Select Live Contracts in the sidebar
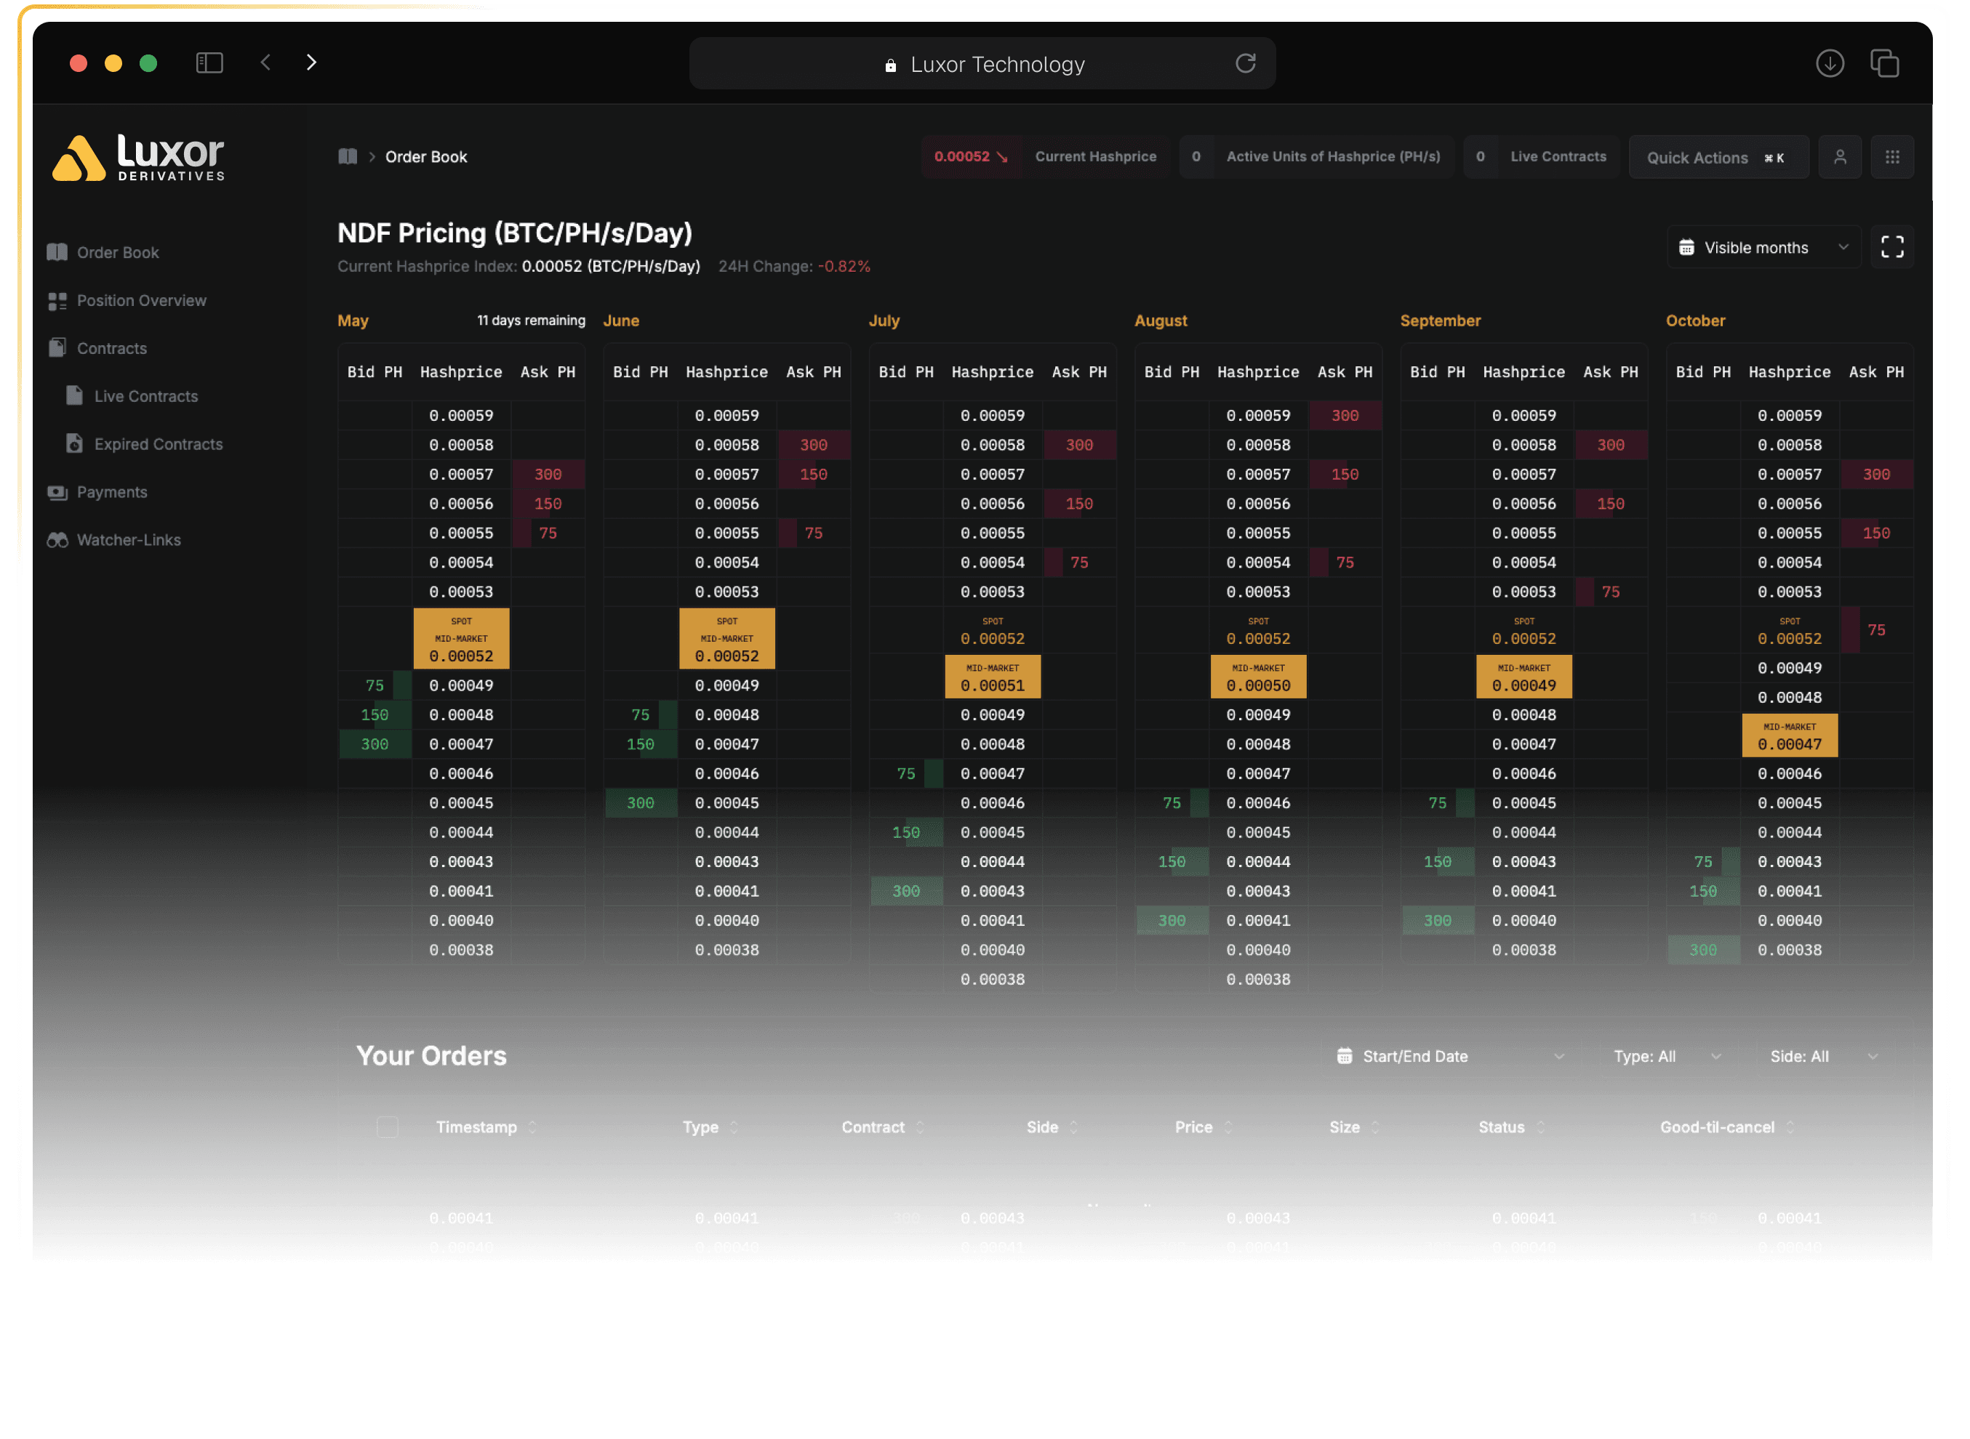 click(145, 395)
